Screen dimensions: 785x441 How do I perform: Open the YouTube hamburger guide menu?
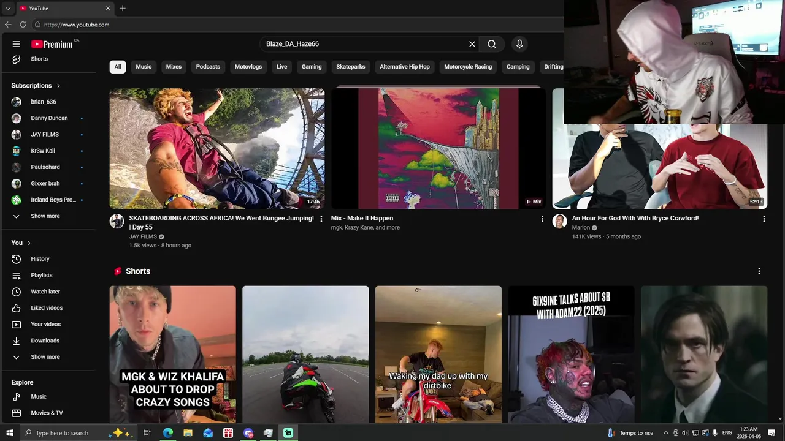click(17, 44)
